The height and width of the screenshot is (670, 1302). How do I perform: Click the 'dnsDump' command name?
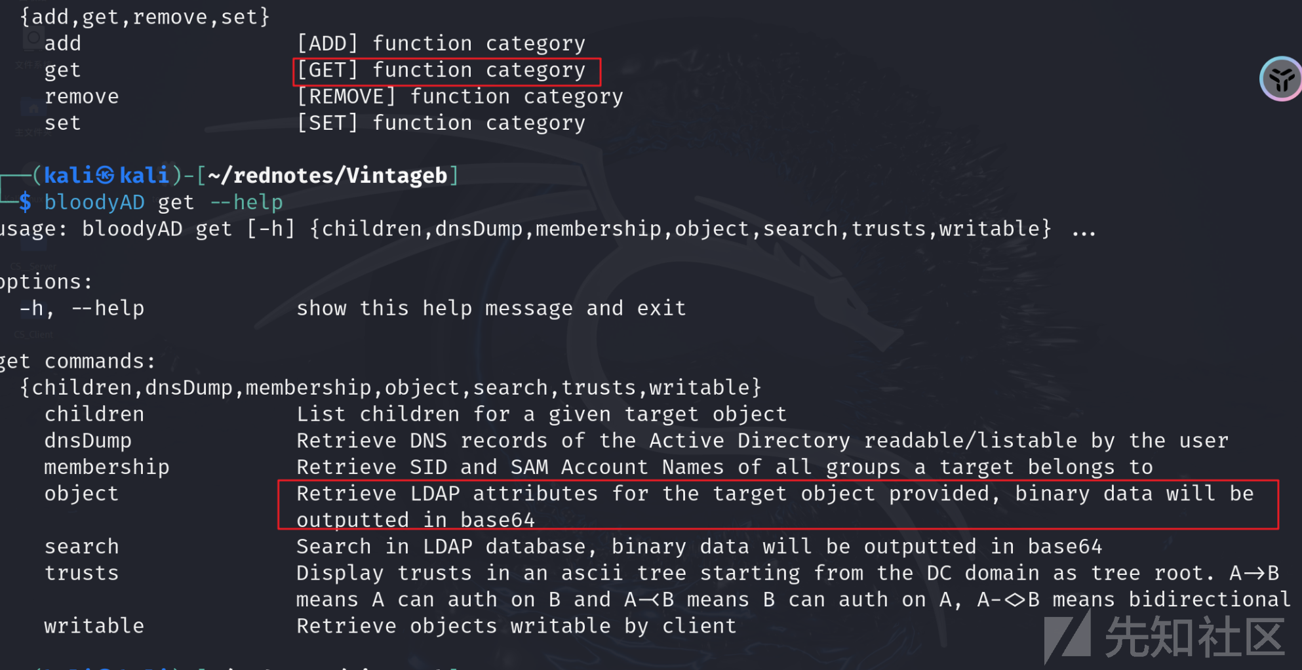(x=88, y=441)
